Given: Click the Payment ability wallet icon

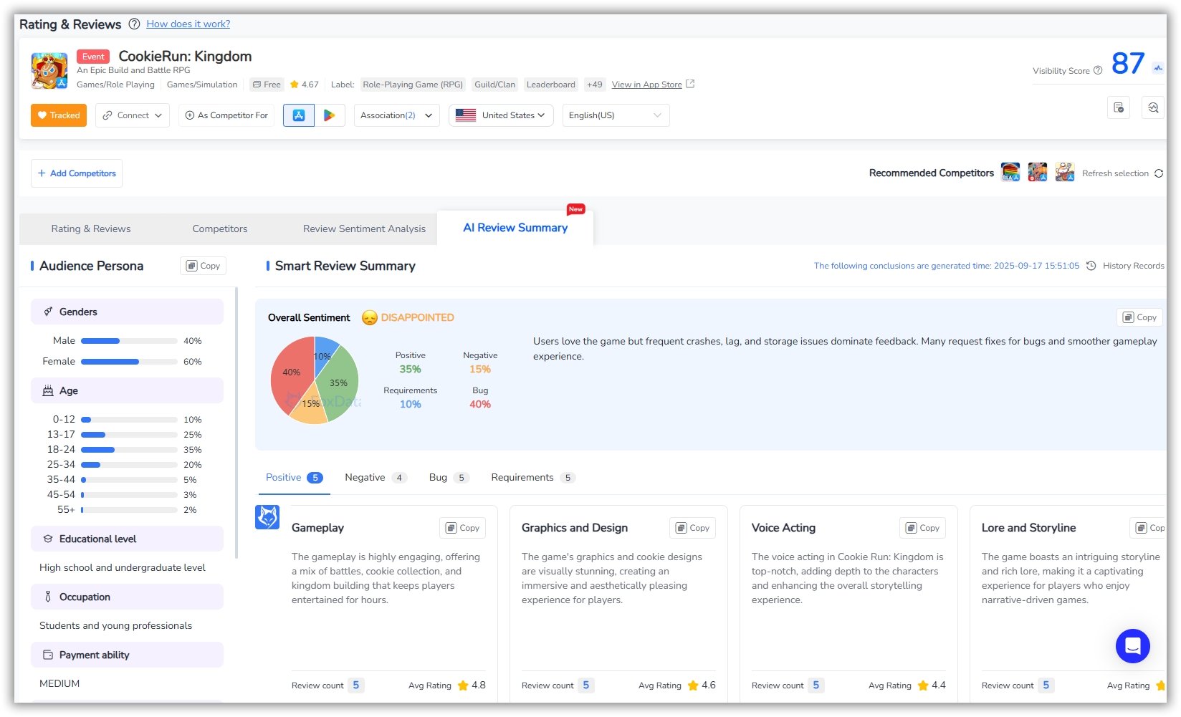Looking at the screenshot, I should (48, 655).
